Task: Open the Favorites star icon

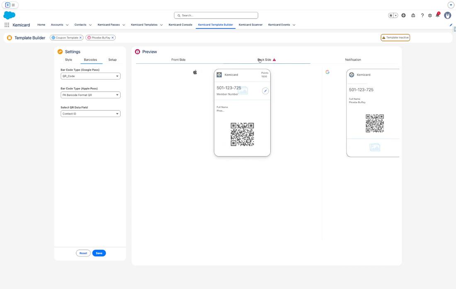Action: pyautogui.click(x=391, y=15)
